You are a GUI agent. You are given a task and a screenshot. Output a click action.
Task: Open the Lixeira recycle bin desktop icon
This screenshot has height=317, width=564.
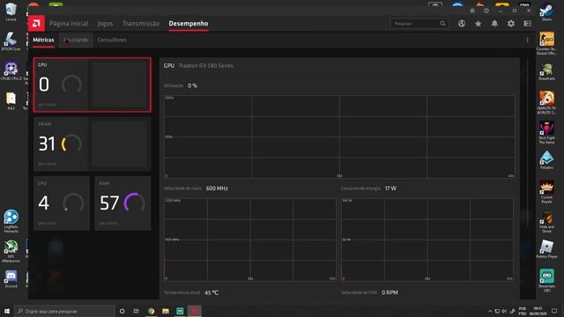tap(11, 11)
